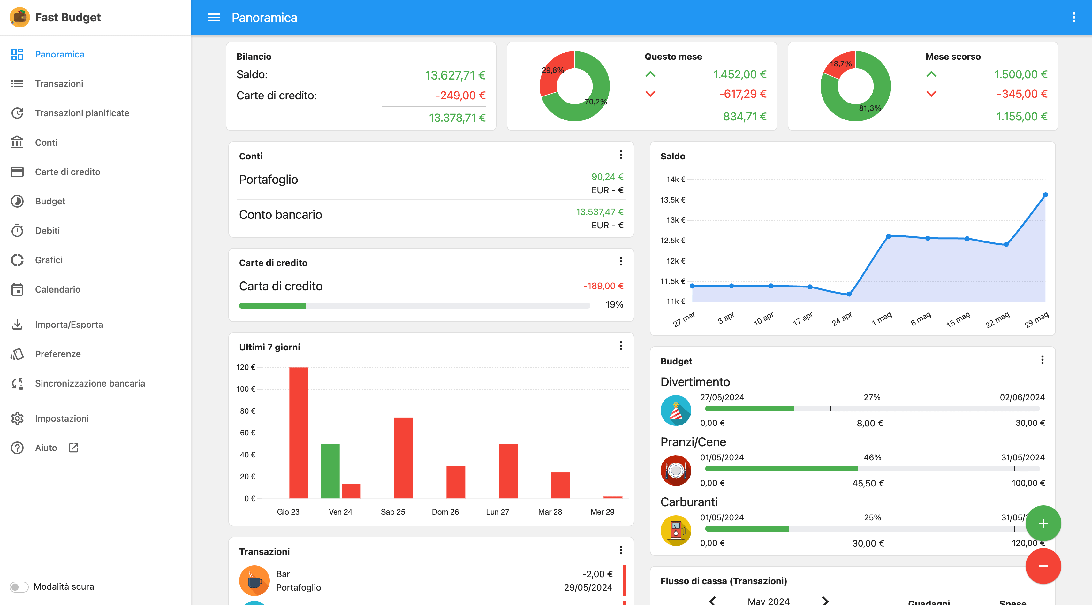Open the Conto bancario account row

pos(431,218)
